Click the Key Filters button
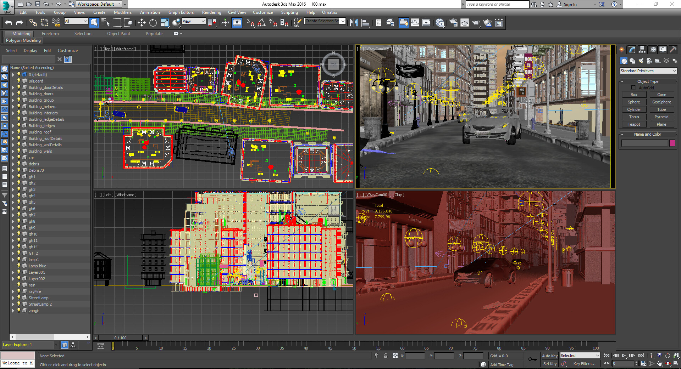The height and width of the screenshot is (369, 681). (584, 364)
